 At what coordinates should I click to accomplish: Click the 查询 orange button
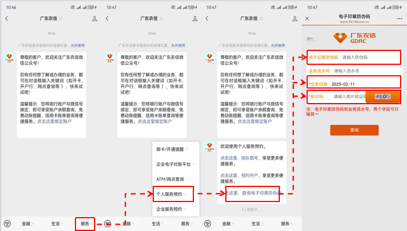tap(354, 130)
